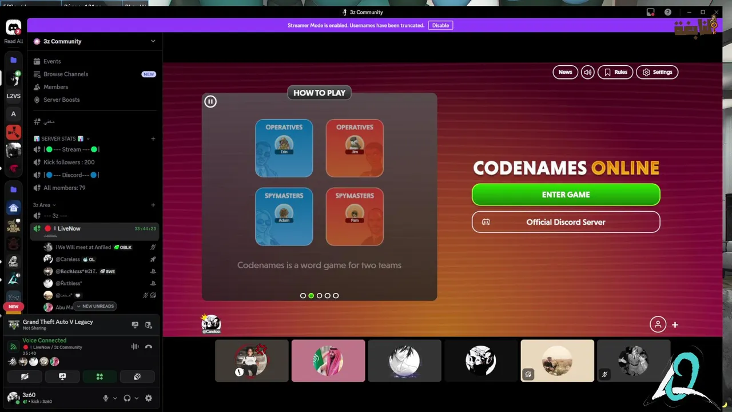This screenshot has width=732, height=412.
Task: Click the blue Operatives team card with Erin
Action: coord(284,148)
